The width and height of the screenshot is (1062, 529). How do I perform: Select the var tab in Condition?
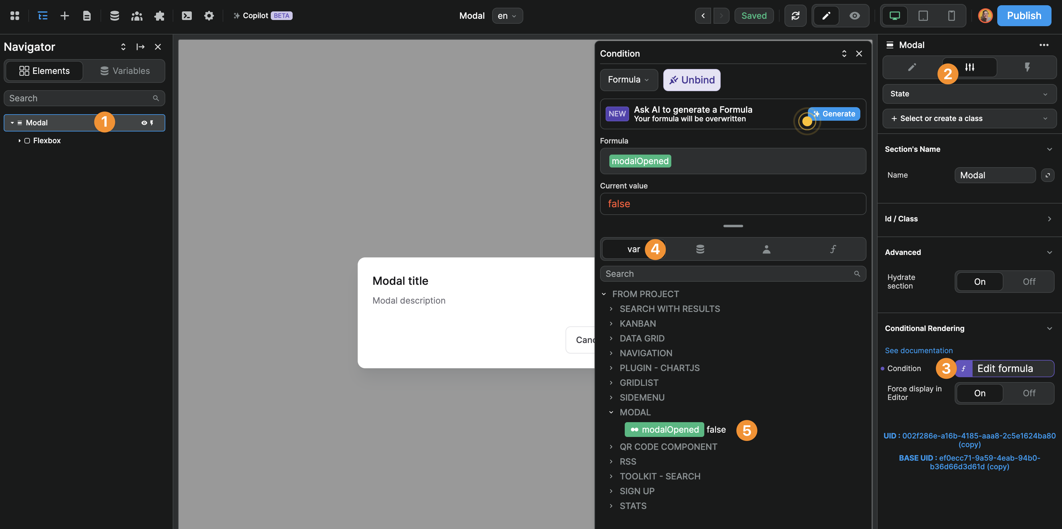(x=633, y=249)
